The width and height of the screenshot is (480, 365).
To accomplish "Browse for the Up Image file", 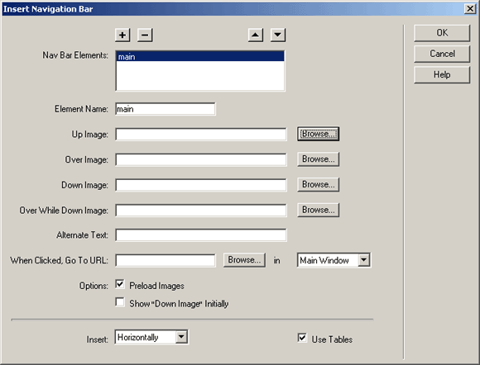I will click(x=318, y=134).
